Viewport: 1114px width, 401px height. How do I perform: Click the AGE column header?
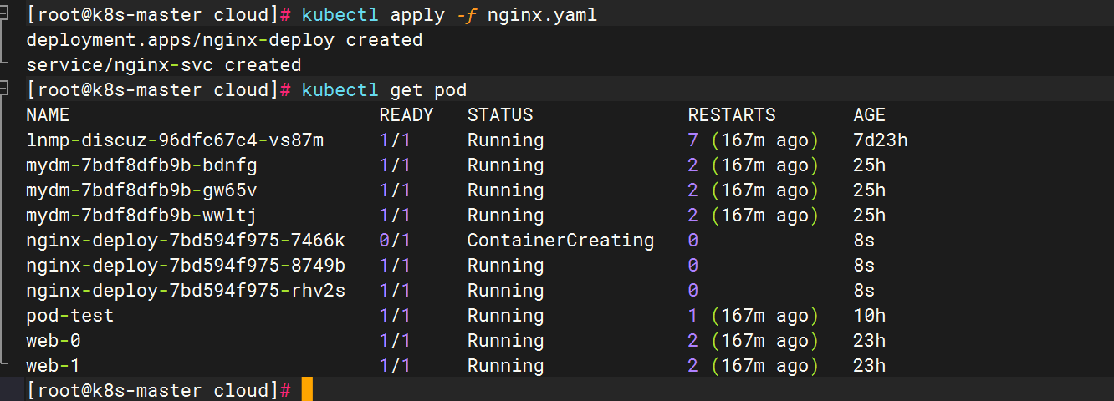pos(869,115)
